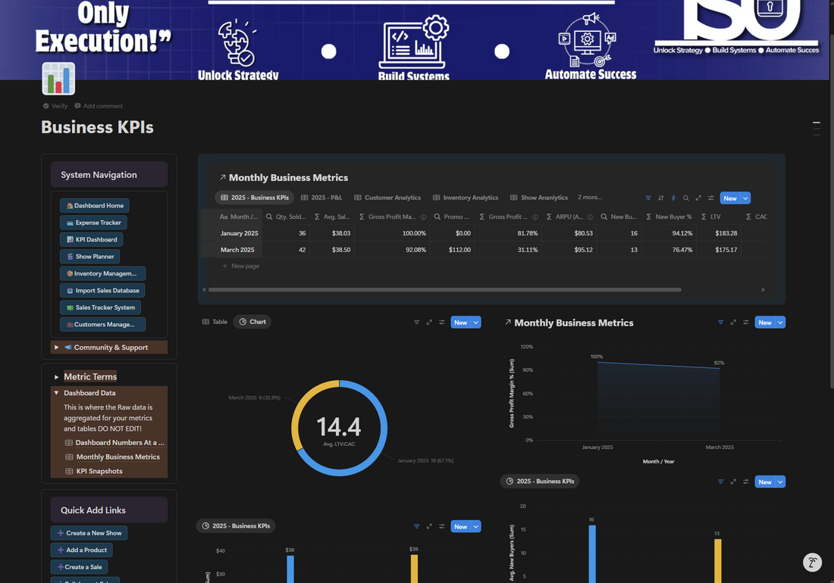Image resolution: width=834 pixels, height=583 pixels.
Task: Click the search magnifier icon in table toolbar
Action: click(x=685, y=198)
